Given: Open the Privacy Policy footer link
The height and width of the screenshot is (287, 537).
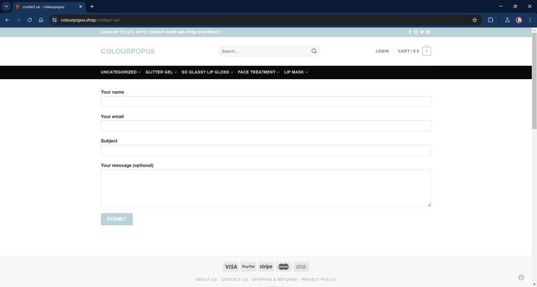Looking at the screenshot, I should tap(319, 279).
